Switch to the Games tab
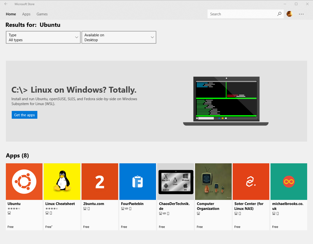The image size is (313, 244). tap(42, 14)
